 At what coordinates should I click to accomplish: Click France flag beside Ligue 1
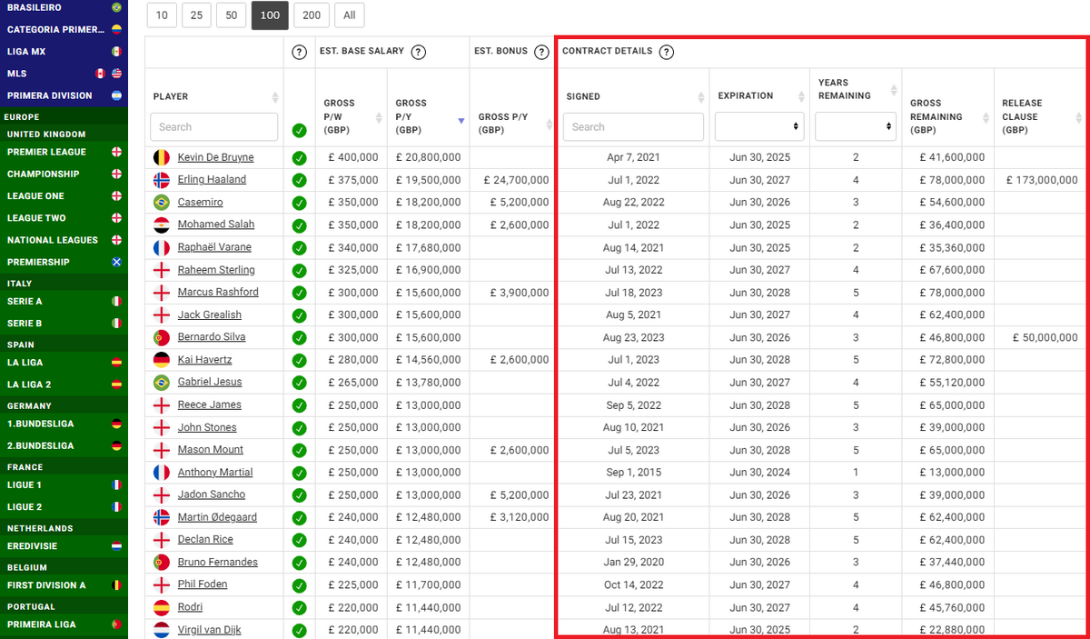coord(116,485)
